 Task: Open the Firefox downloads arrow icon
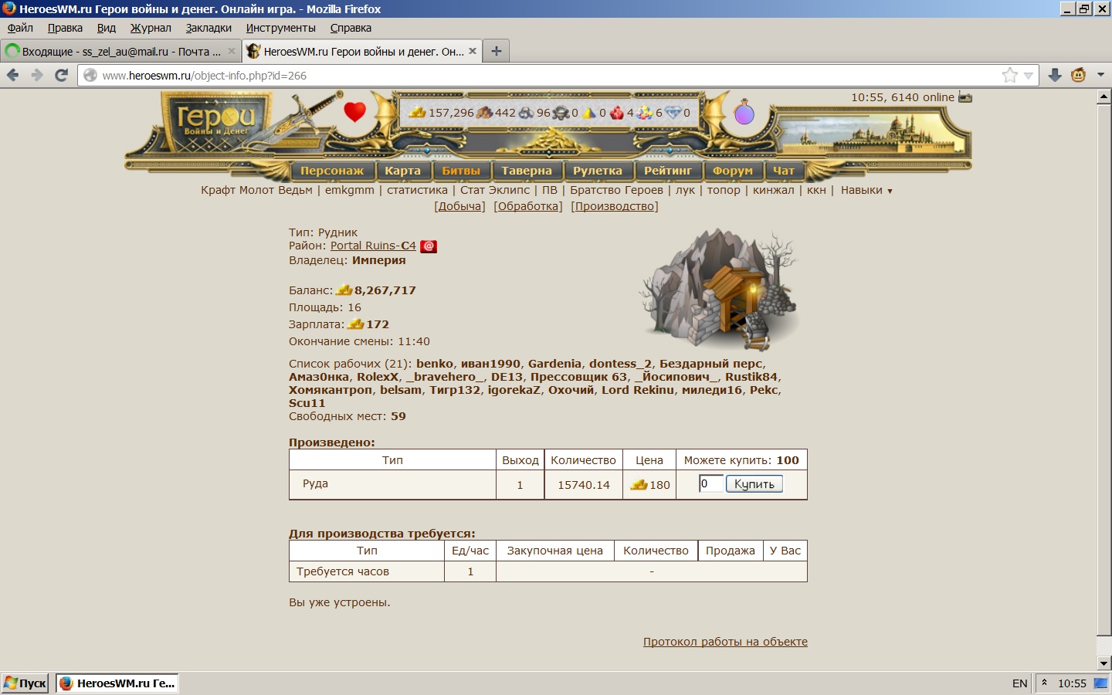point(1055,75)
